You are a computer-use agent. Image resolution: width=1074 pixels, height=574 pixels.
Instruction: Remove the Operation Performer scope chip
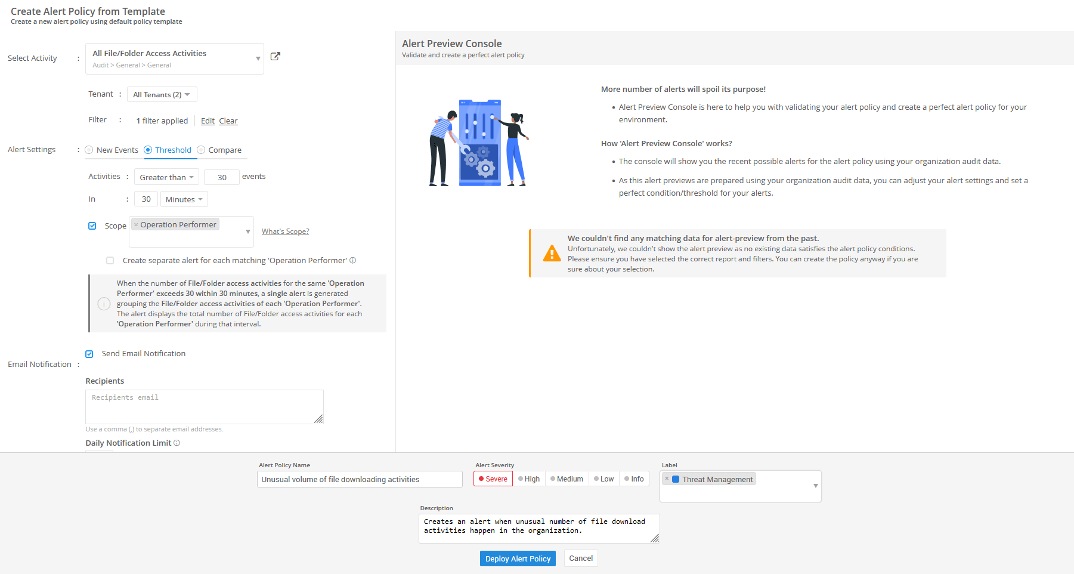pyautogui.click(x=136, y=224)
